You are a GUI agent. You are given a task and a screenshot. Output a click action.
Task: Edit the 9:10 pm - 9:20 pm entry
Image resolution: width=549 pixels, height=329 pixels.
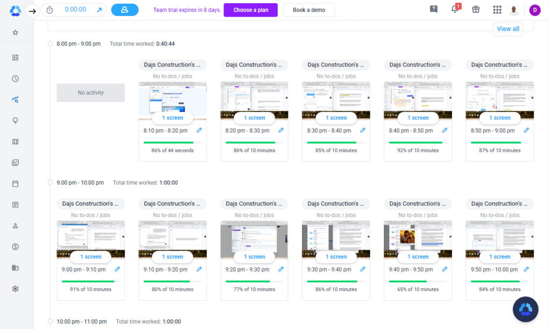click(x=199, y=269)
